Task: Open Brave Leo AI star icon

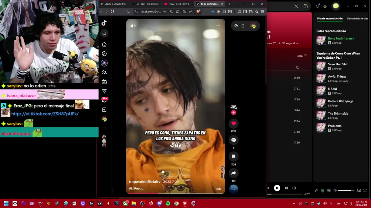Action: click(257, 12)
